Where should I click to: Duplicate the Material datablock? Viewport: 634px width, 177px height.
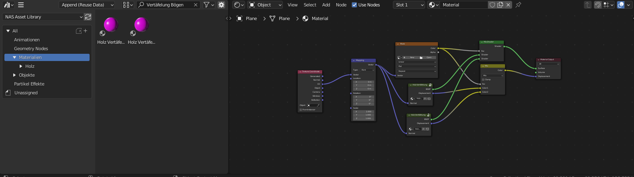pyautogui.click(x=500, y=5)
